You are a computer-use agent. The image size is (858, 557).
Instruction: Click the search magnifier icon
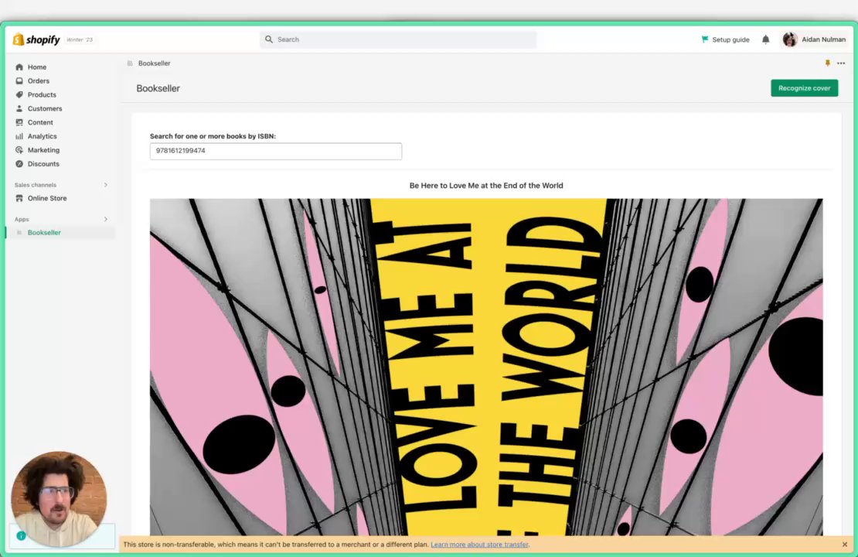coord(269,39)
